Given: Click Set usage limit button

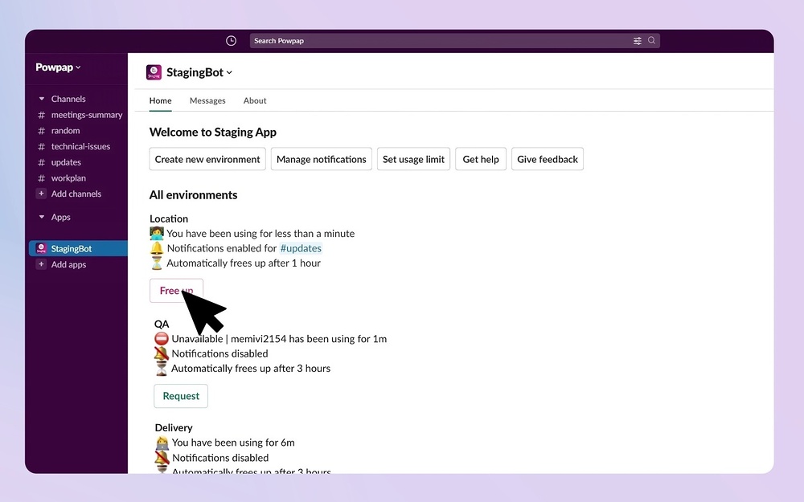Looking at the screenshot, I should pyautogui.click(x=414, y=159).
